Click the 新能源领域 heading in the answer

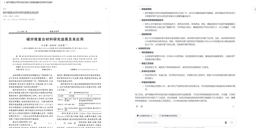(146, 9)
